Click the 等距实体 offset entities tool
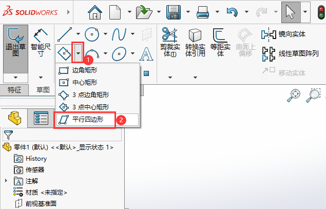 (220, 42)
